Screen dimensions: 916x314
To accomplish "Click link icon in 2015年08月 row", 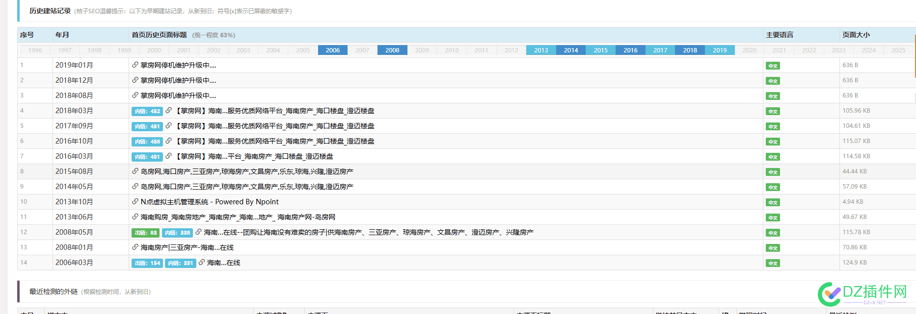I will point(135,171).
